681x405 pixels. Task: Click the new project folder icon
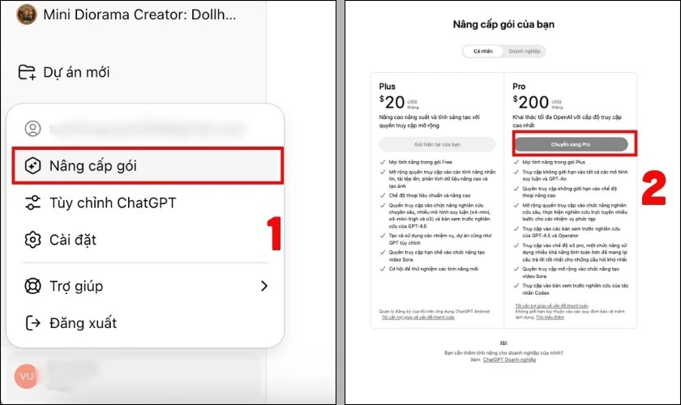(x=27, y=72)
